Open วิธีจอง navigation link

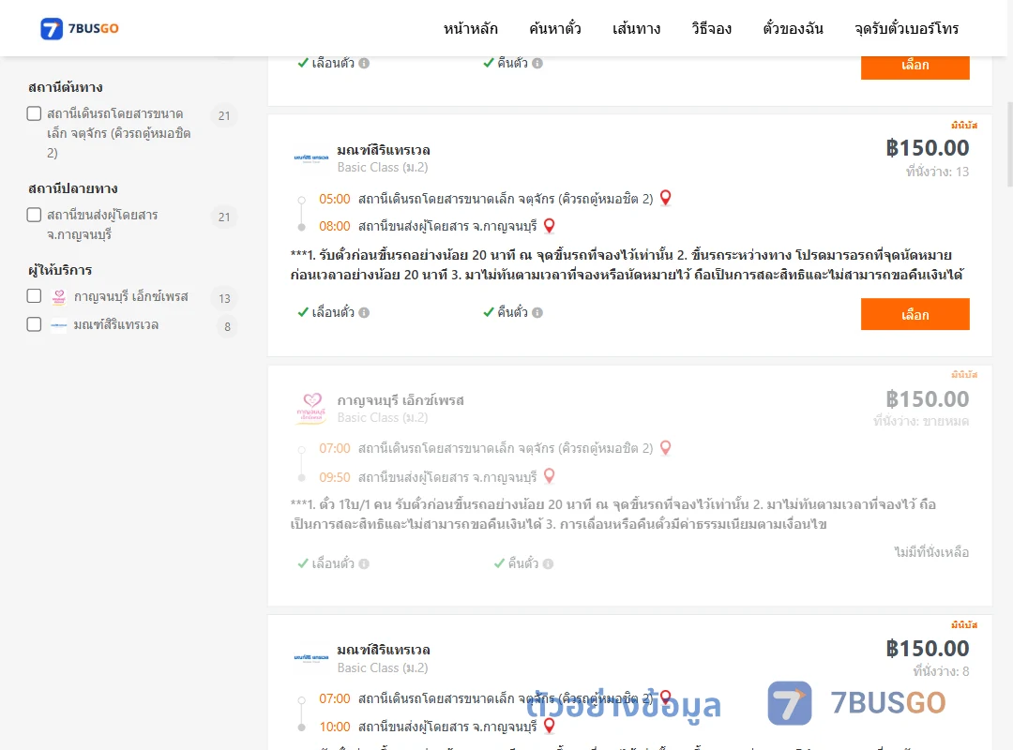point(711,28)
